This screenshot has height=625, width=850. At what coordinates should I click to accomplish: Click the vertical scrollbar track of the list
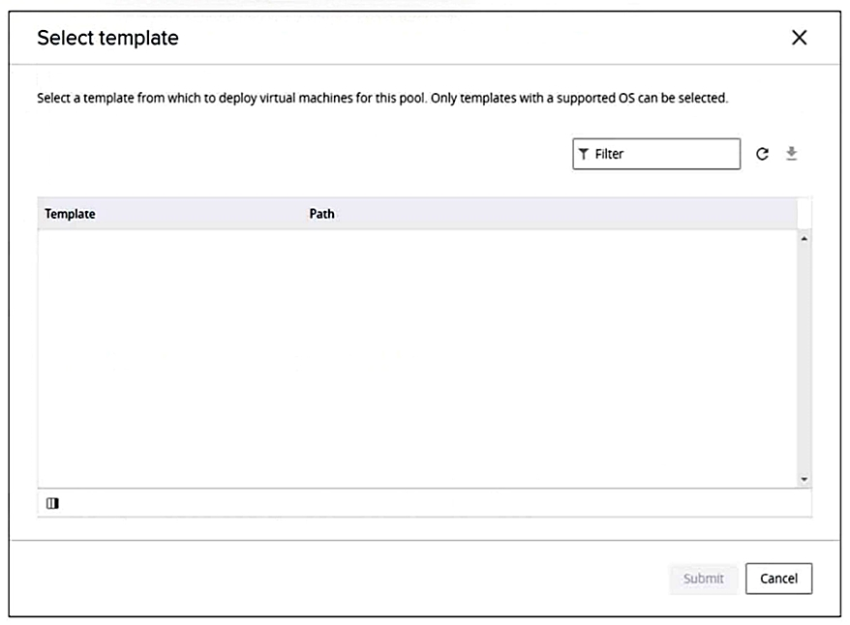point(804,359)
